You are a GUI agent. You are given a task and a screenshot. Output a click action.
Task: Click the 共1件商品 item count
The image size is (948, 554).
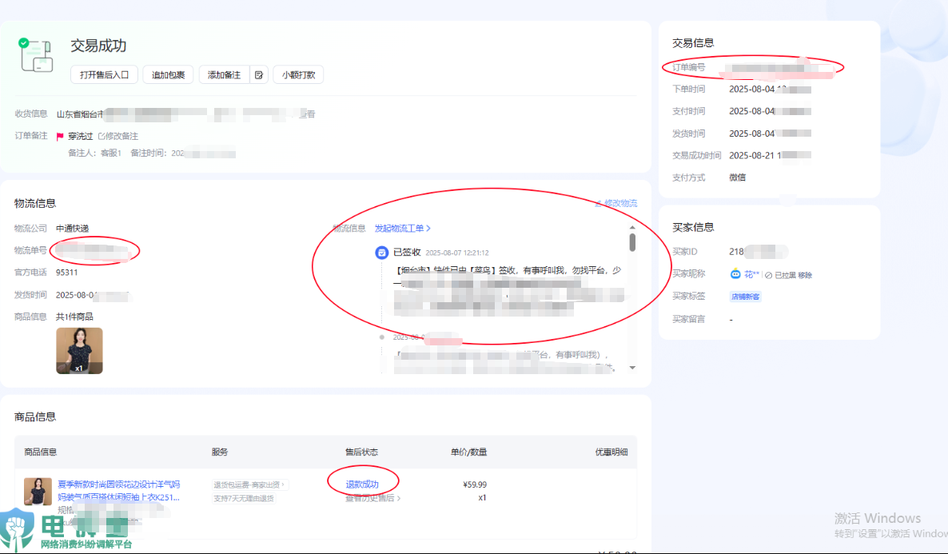point(74,317)
